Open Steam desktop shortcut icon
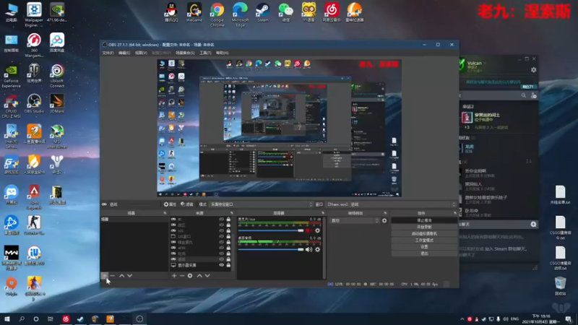The width and height of the screenshot is (578, 325). 263,12
